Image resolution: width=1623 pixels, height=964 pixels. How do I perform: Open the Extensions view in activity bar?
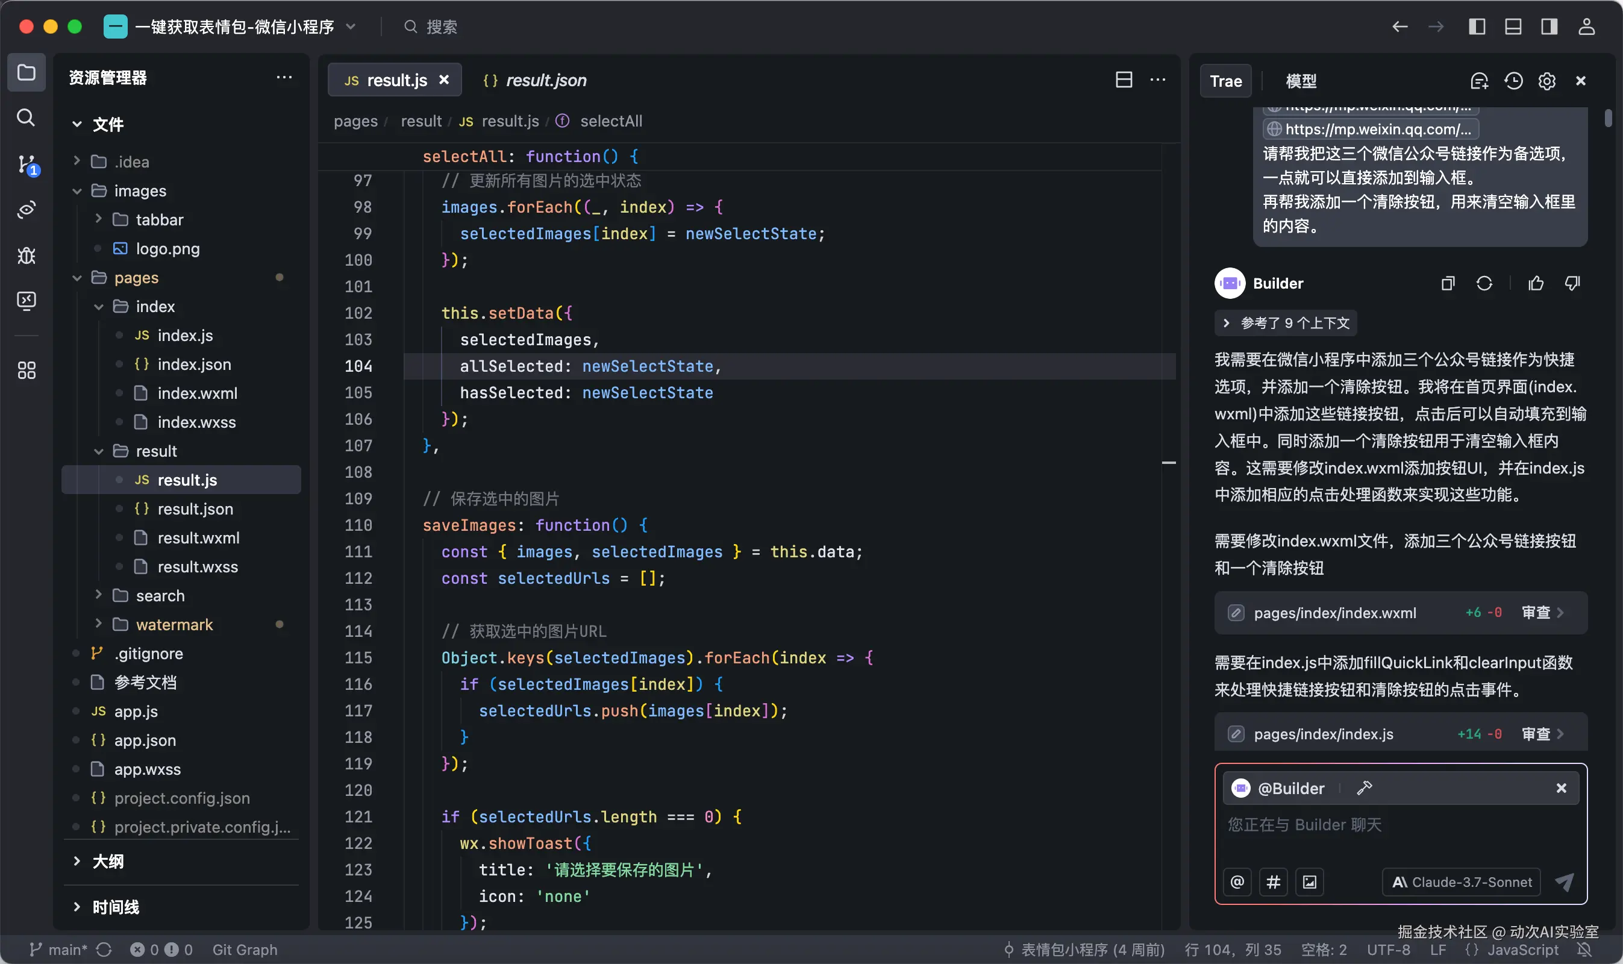click(26, 371)
